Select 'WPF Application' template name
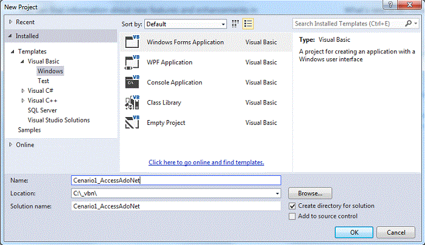The image size is (425, 245). coord(170,62)
